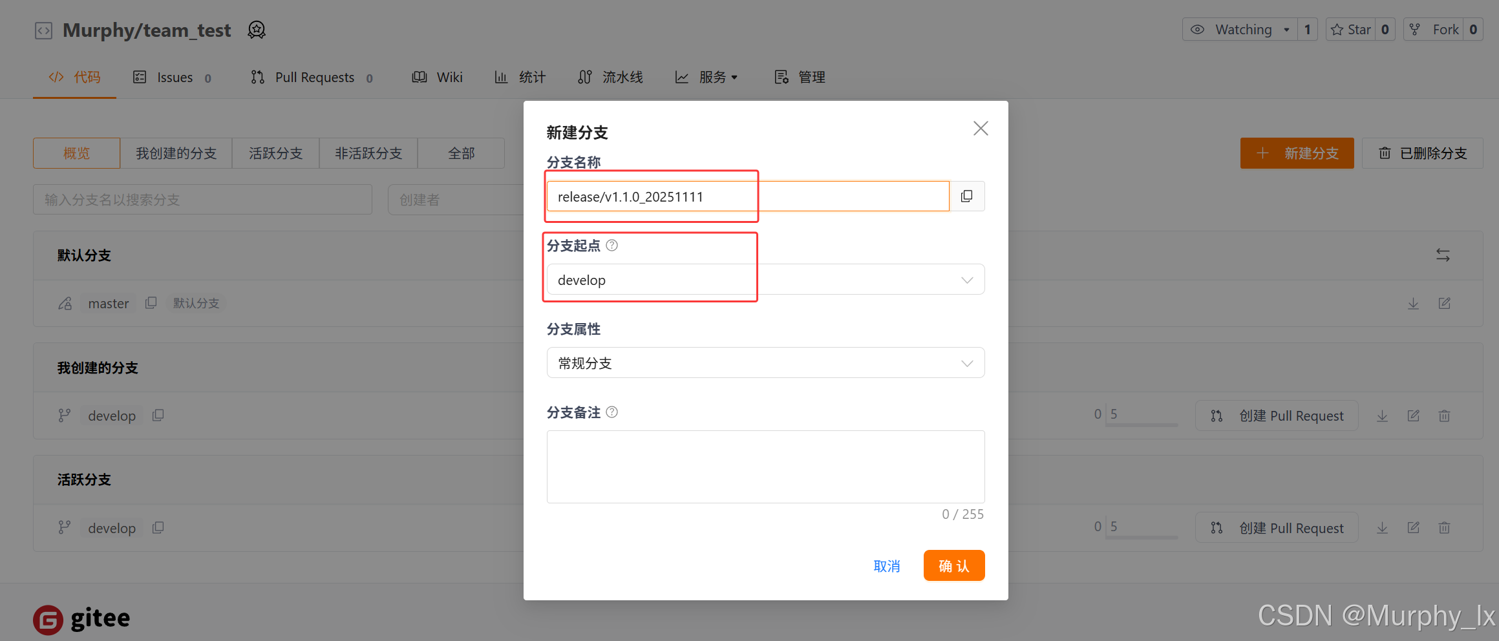Image resolution: width=1499 pixels, height=641 pixels.
Task: Select the 概览 branch filter tab
Action: pyautogui.click(x=76, y=153)
